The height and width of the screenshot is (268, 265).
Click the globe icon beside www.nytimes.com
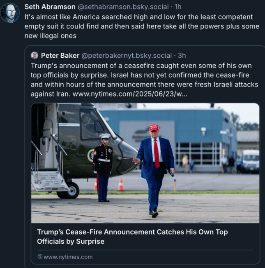click(x=40, y=256)
